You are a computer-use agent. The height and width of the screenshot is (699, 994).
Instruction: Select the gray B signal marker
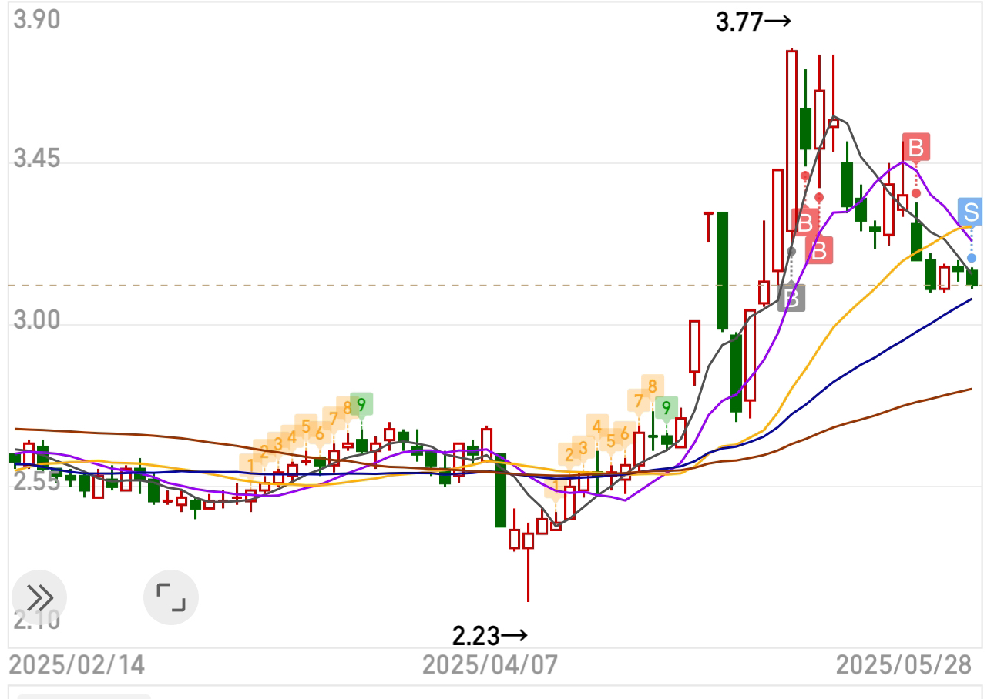click(791, 297)
